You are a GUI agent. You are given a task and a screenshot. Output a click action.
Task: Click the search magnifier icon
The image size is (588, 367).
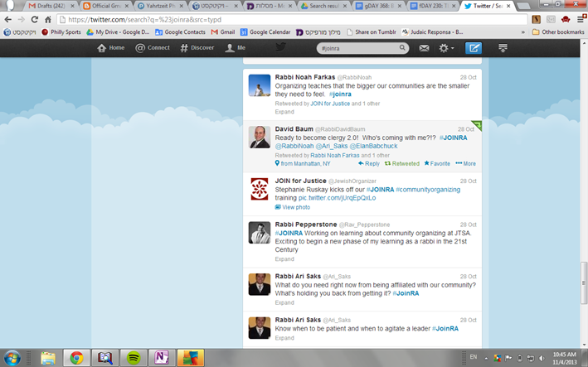[402, 47]
